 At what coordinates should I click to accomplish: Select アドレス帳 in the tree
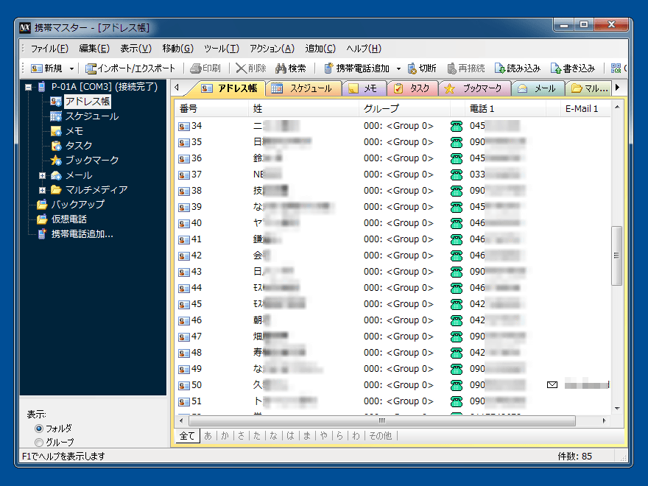click(87, 102)
